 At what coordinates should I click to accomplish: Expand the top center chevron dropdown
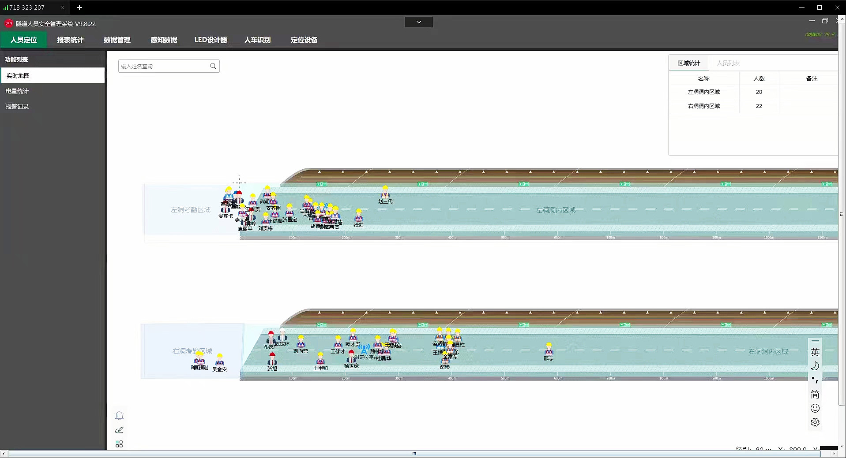(x=418, y=22)
